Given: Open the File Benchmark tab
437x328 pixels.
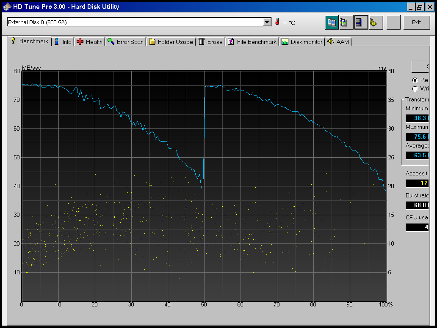Looking at the screenshot, I should coord(252,42).
